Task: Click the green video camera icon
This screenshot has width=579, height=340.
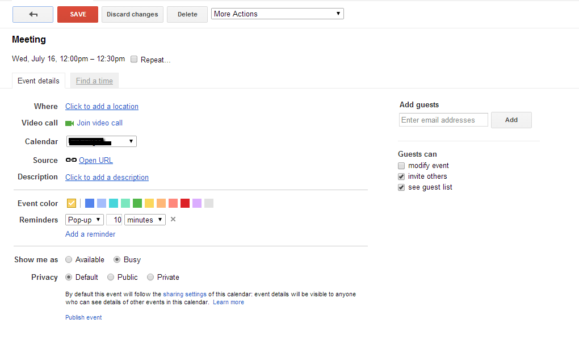Action: [70, 123]
